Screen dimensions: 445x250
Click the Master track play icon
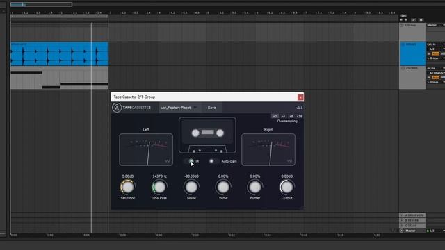click(402, 231)
